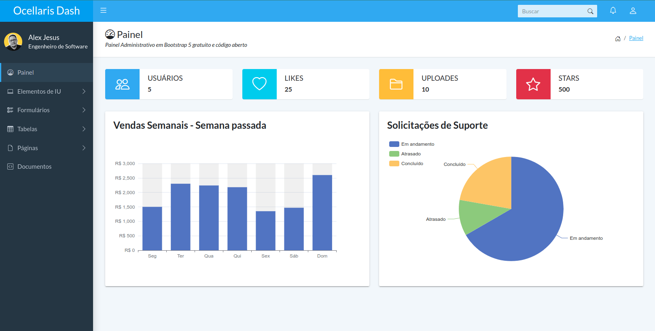Click the Ocellaris Dash logo link
Screen dimensions: 655x331
click(x=47, y=11)
